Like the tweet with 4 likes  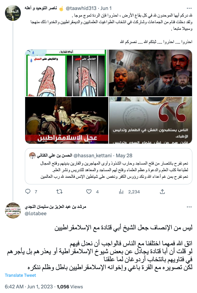tap(89, 192)
